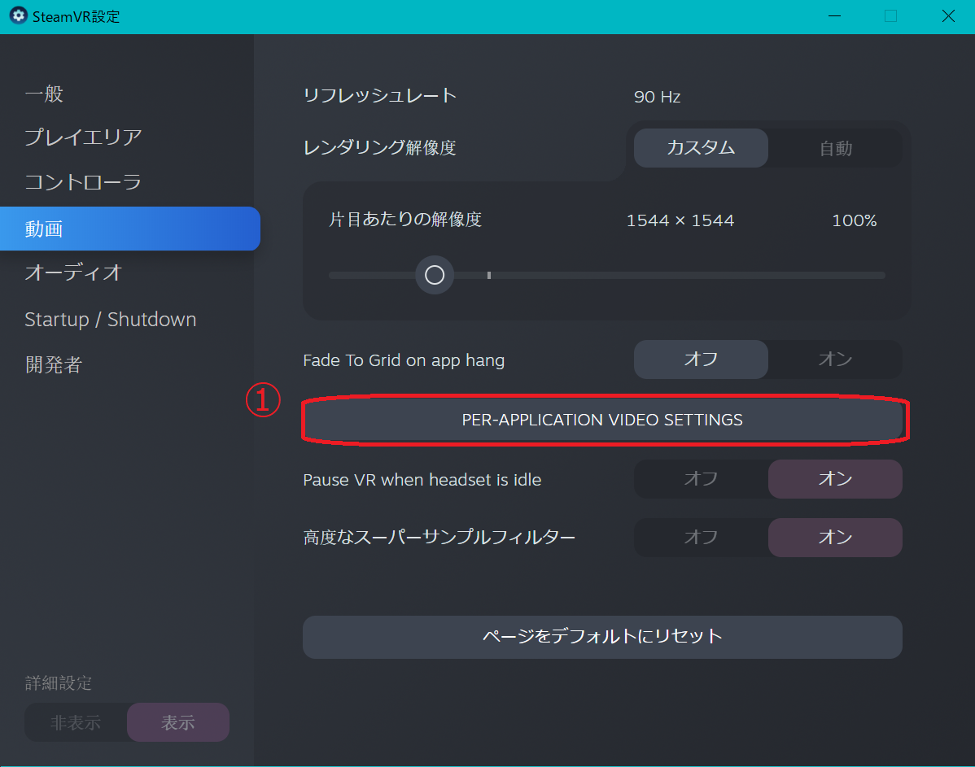
Task: Click the per-eye resolution slider handle
Action: (x=435, y=275)
